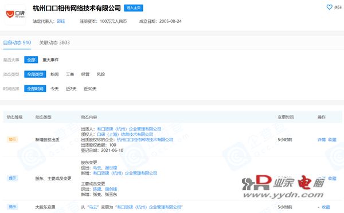Open 出质人 company link in pledge row

pyautogui.click(x=129, y=129)
